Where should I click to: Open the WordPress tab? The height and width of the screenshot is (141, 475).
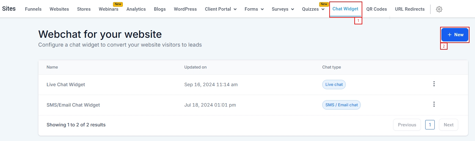coord(185,9)
